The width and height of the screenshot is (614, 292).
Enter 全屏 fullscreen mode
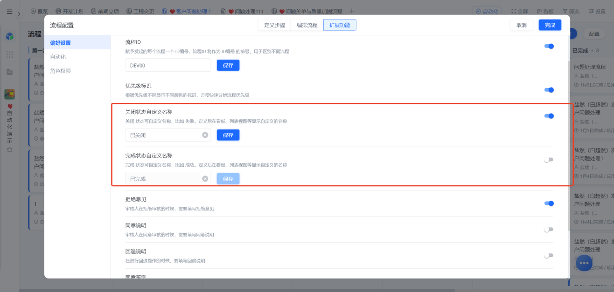point(519,11)
